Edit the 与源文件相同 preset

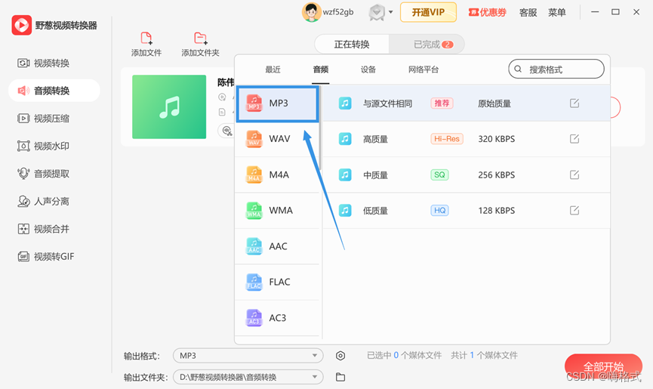pyautogui.click(x=574, y=103)
